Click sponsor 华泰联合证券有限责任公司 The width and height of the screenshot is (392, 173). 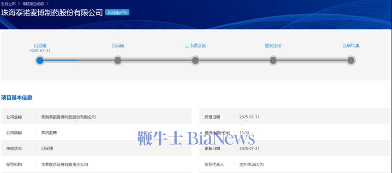click(x=65, y=165)
